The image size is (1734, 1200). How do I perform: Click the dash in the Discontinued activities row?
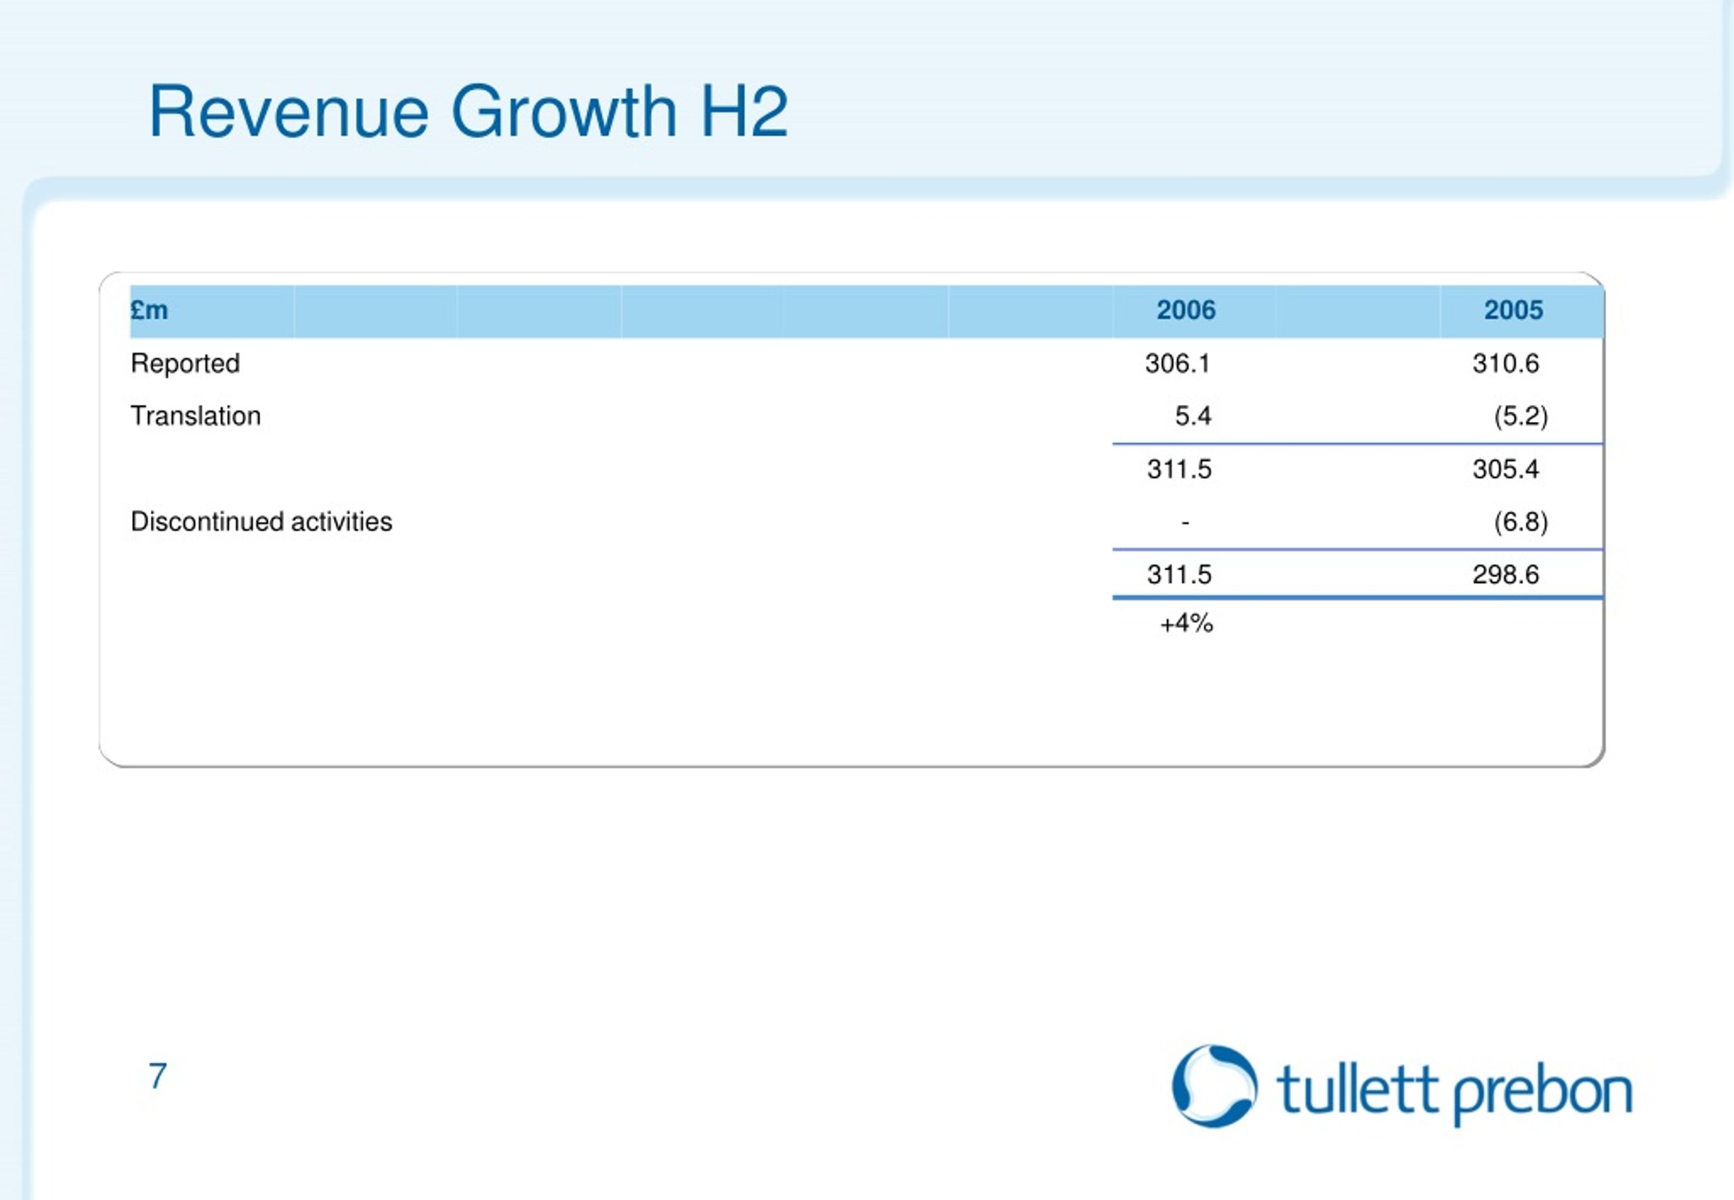(x=1186, y=522)
